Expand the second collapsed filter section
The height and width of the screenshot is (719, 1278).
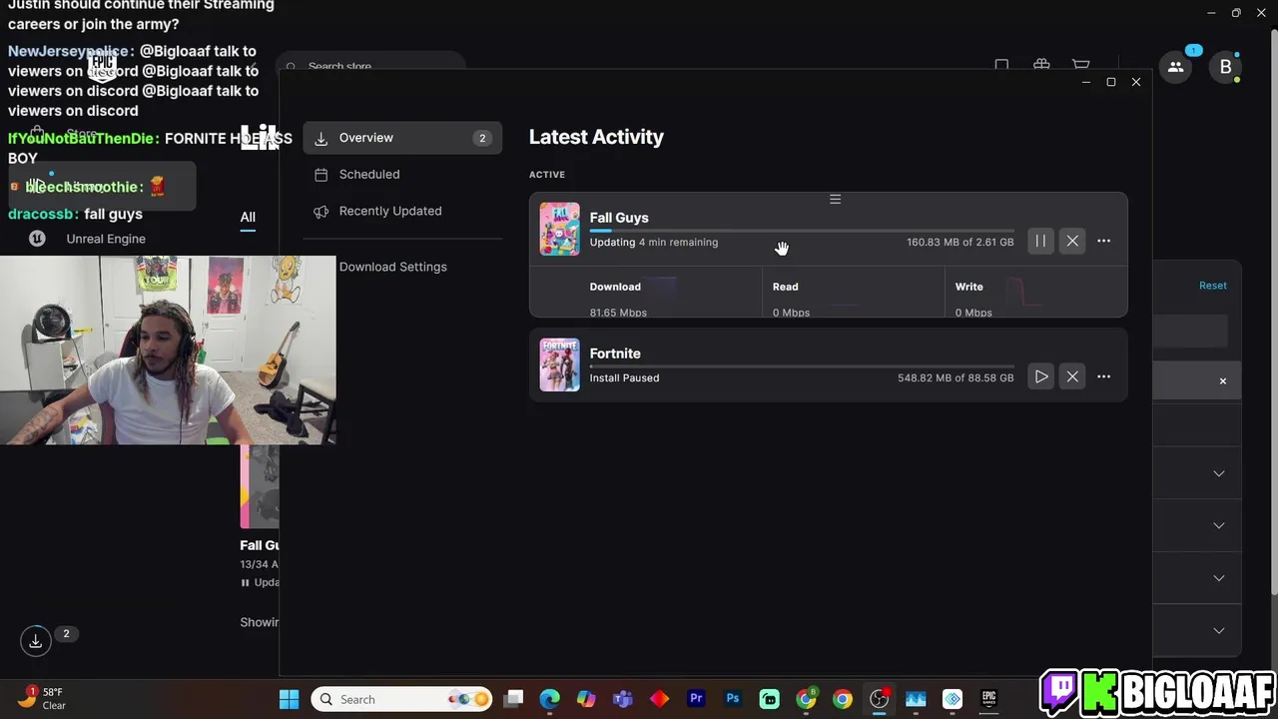point(1219,525)
